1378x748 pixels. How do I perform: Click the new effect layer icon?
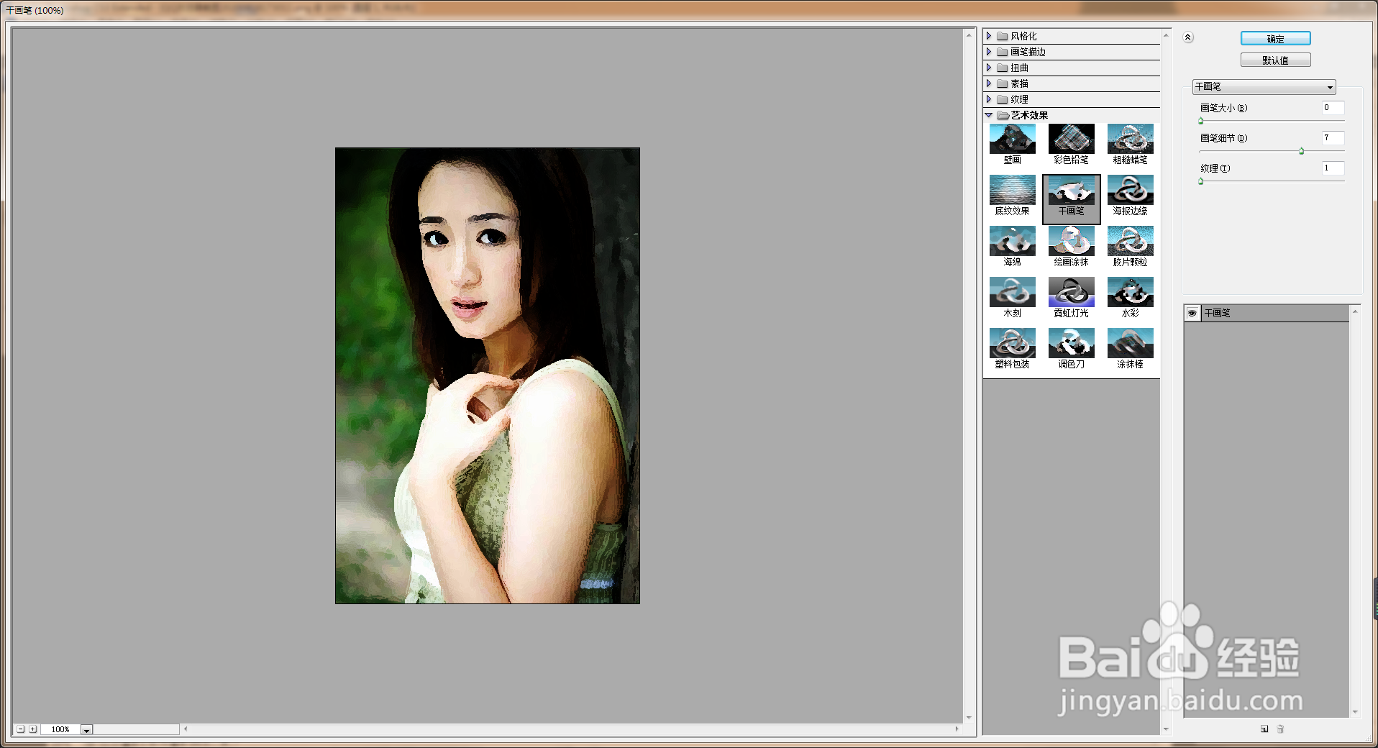[1264, 729]
